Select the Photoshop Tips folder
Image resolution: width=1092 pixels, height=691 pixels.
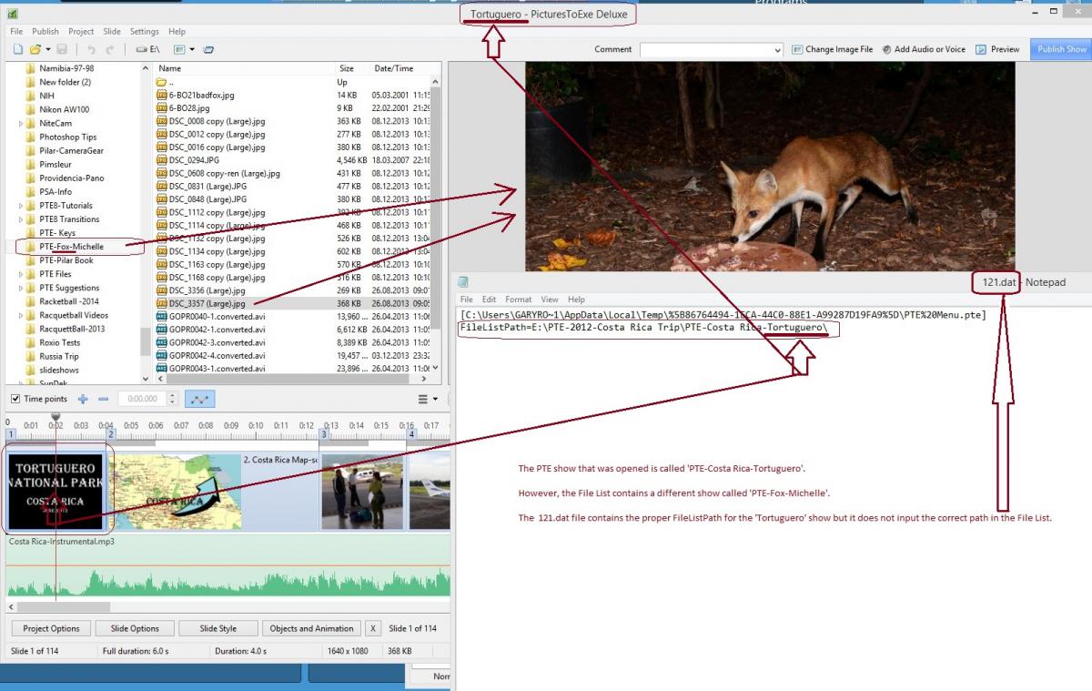point(67,137)
